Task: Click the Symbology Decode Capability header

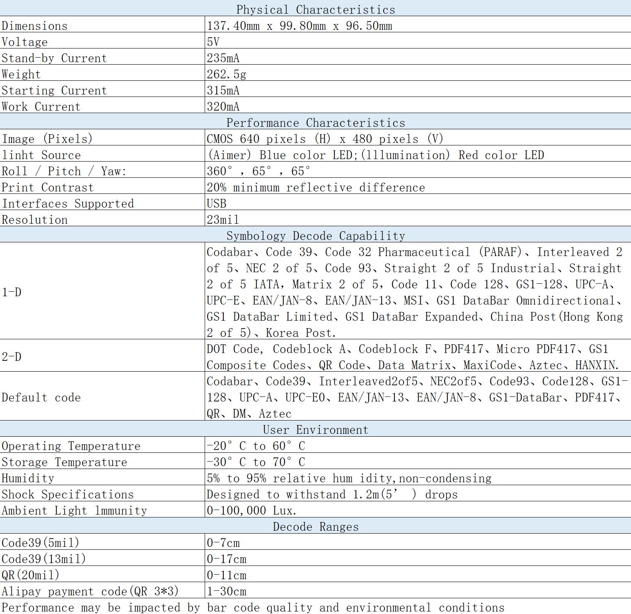Action: (x=315, y=236)
